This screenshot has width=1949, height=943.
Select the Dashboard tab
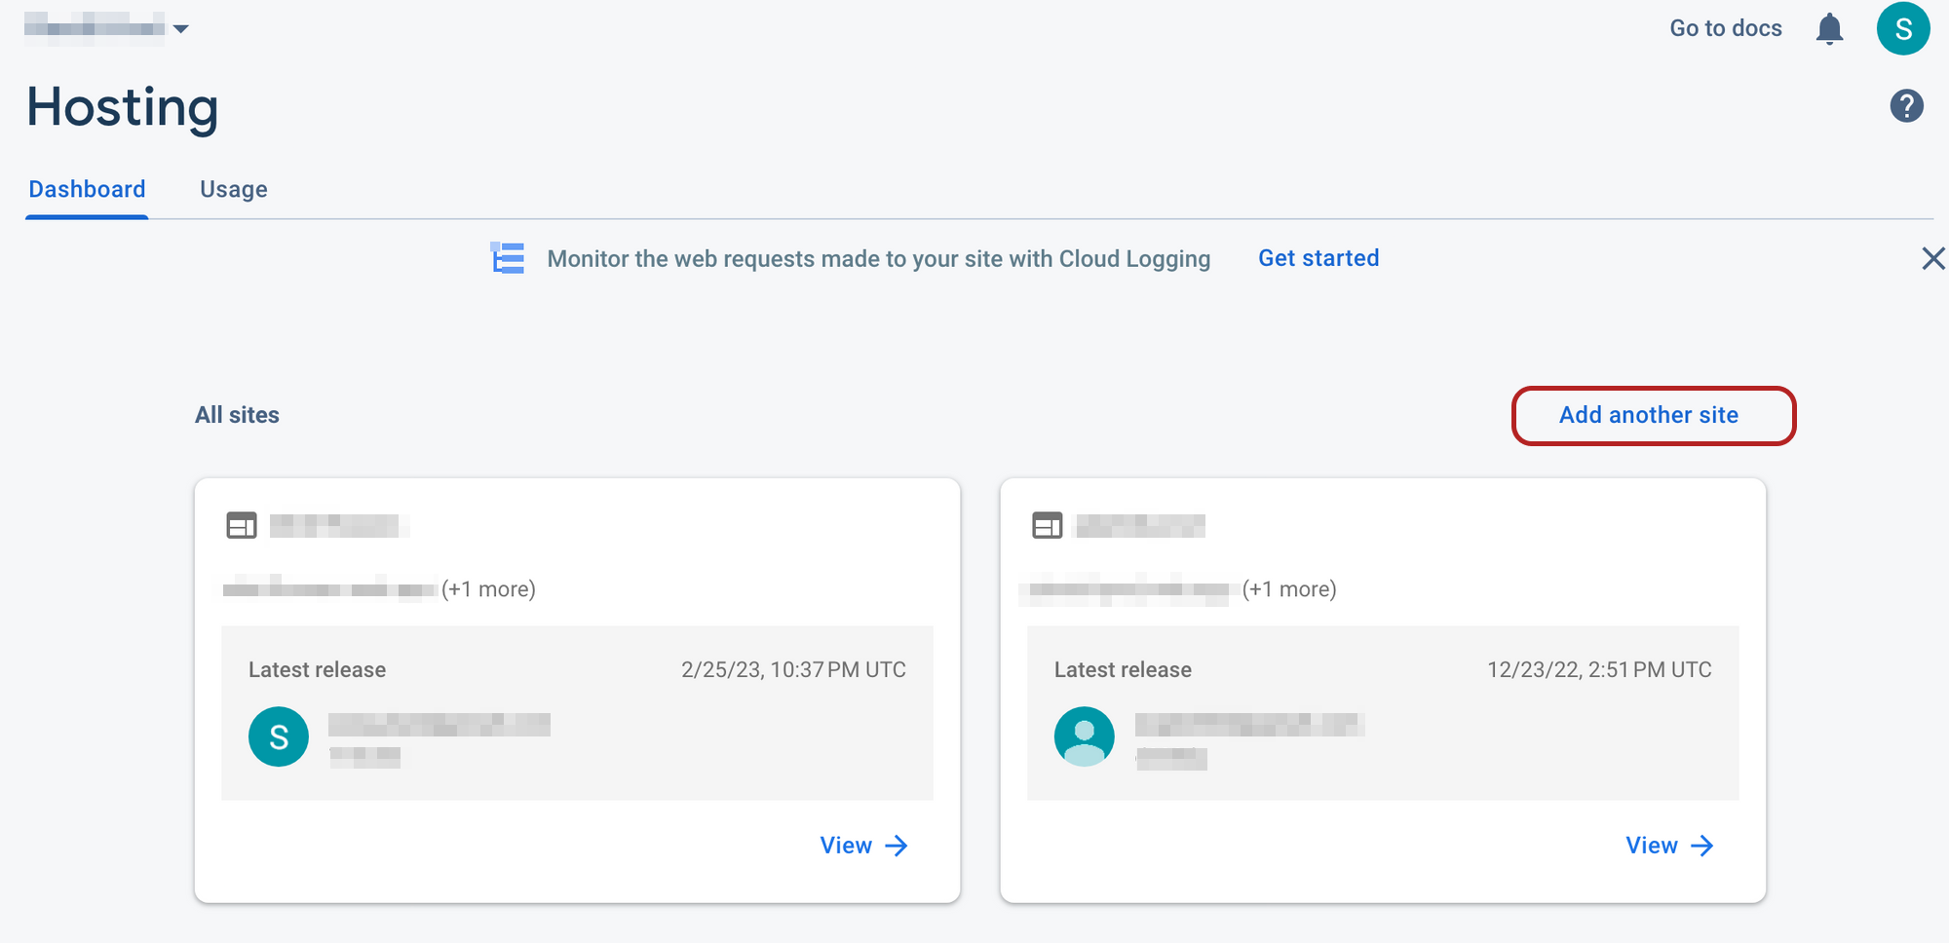coord(87,189)
